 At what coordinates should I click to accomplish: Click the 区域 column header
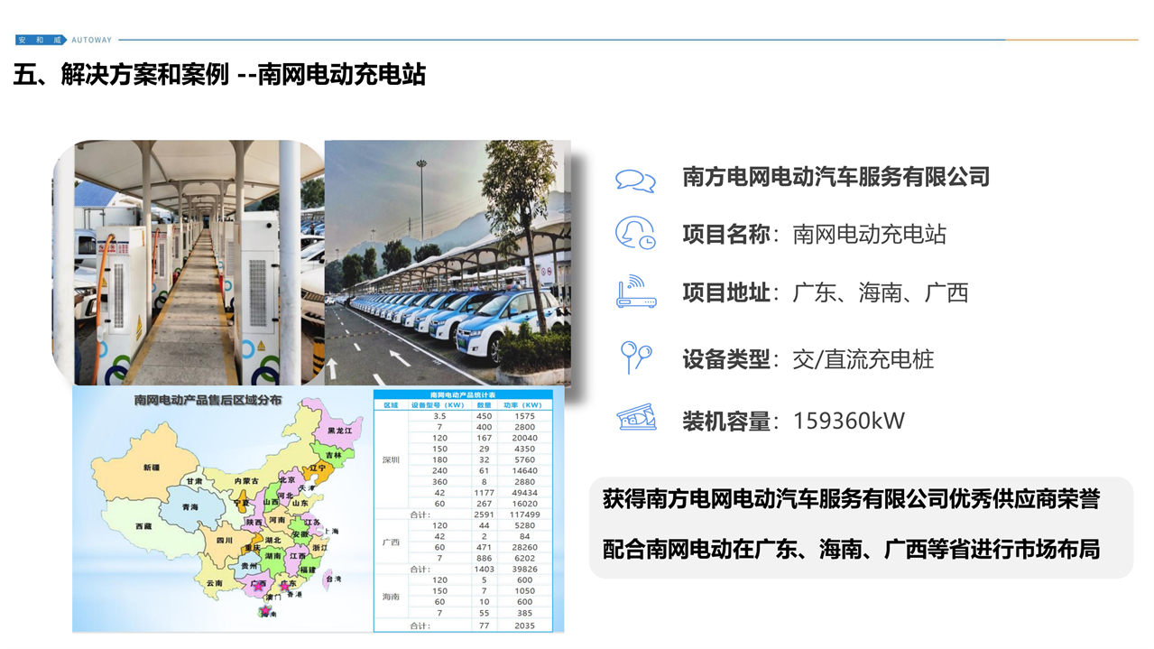391,405
